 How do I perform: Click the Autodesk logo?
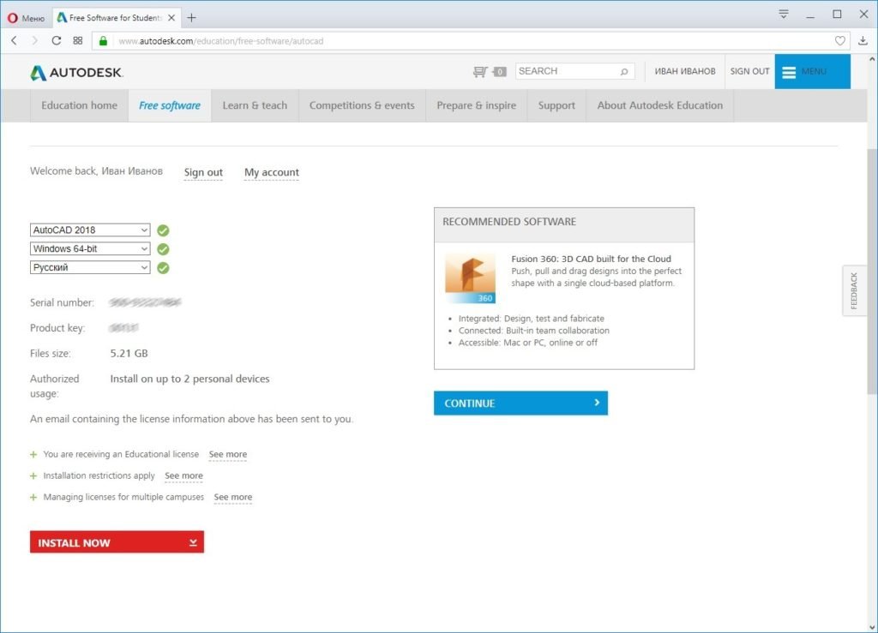[76, 73]
